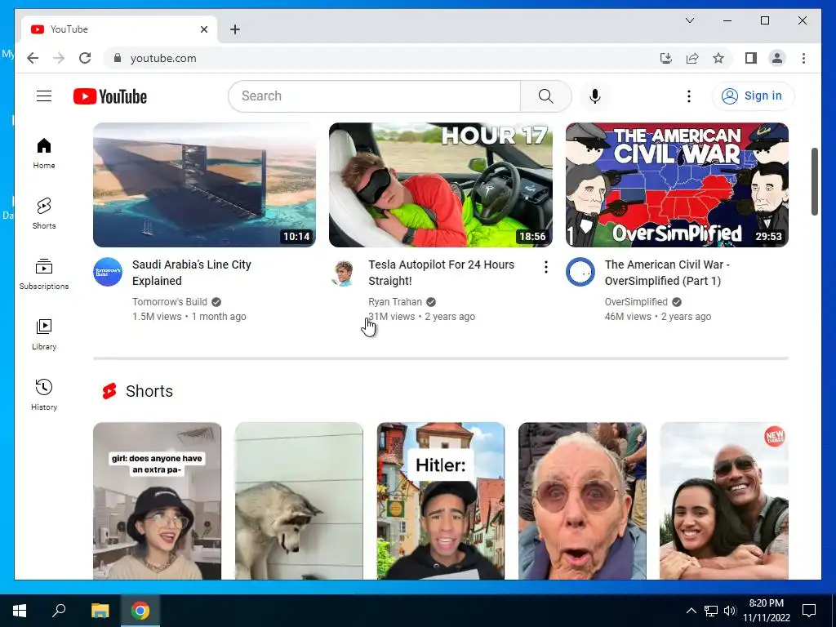Viewport: 836px width, 627px height.
Task: Open the short with smiling couple
Action: tap(723, 500)
